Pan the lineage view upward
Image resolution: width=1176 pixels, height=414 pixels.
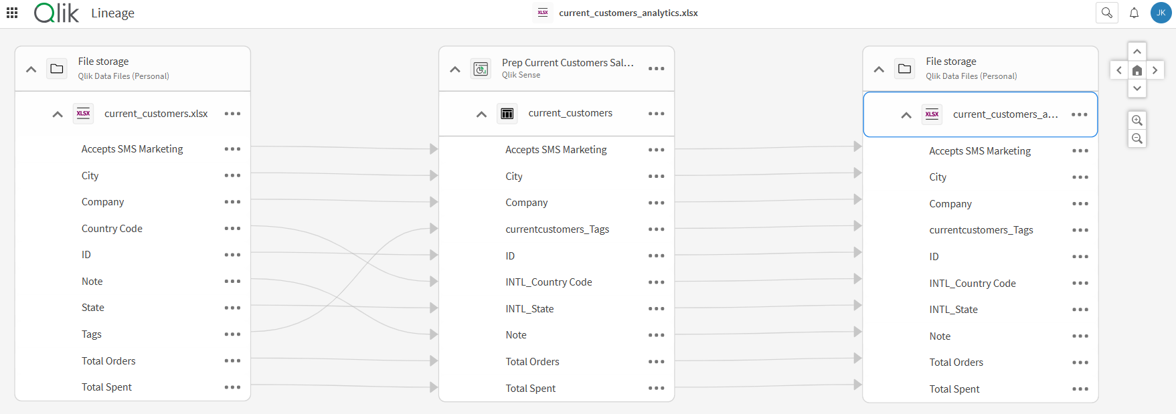pyautogui.click(x=1137, y=51)
